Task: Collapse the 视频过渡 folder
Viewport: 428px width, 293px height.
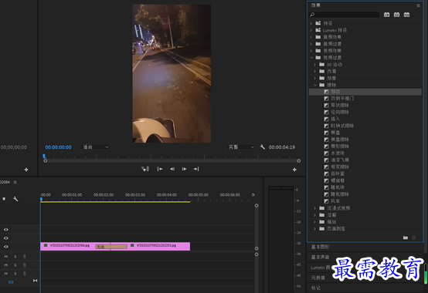Action: click(x=311, y=58)
